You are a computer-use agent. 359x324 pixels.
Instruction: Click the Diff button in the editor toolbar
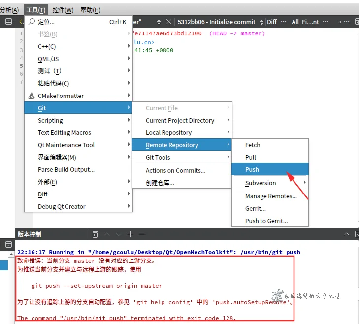pos(272,22)
